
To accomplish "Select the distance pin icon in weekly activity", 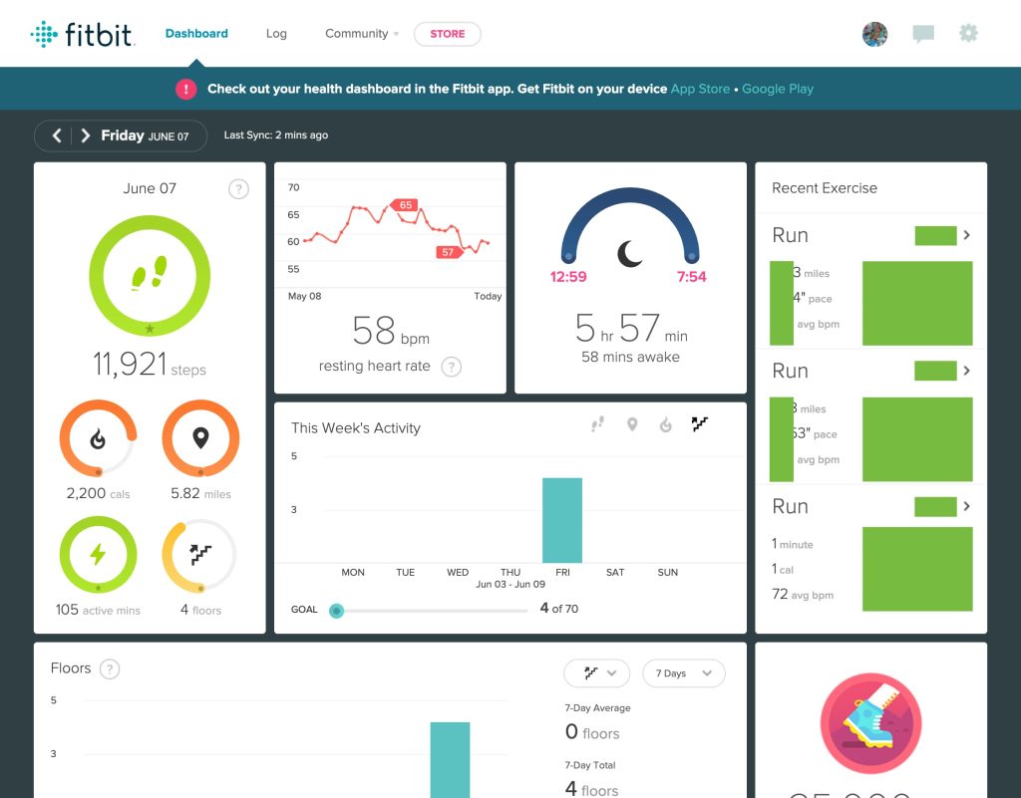I will pos(632,423).
